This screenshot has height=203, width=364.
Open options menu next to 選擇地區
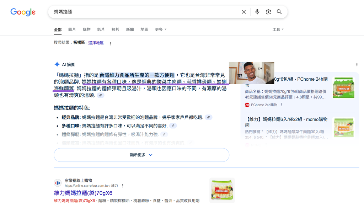coord(111,43)
